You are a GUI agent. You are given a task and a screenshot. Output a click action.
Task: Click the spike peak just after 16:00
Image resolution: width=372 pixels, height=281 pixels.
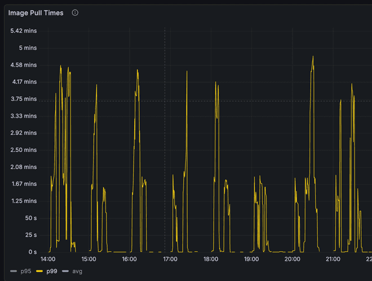(x=138, y=70)
